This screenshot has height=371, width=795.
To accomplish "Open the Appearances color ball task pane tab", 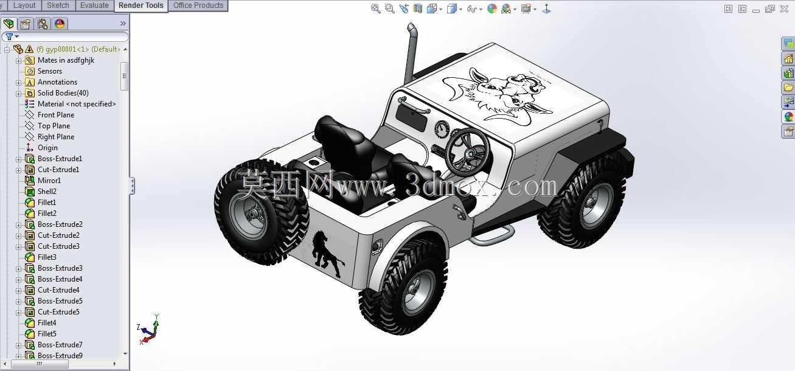I will [x=788, y=117].
